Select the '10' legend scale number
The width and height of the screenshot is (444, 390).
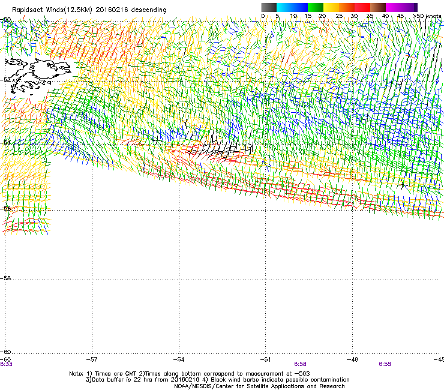293,16
